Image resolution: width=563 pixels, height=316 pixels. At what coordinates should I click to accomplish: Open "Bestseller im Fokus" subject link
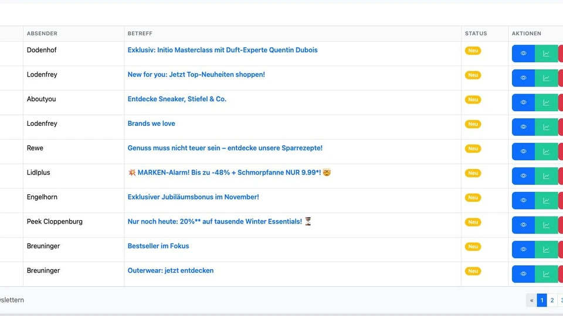click(x=158, y=246)
